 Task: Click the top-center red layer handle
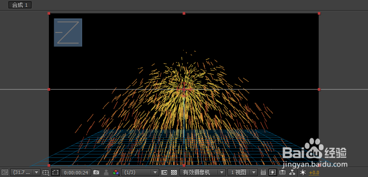184,13
